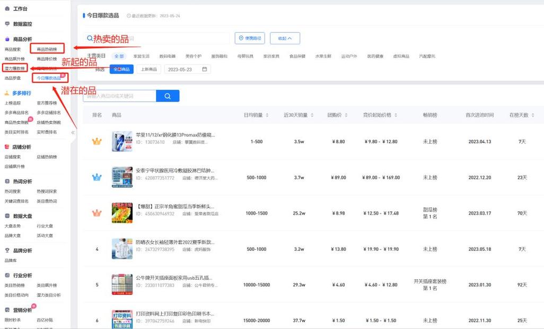
Task: Toggle 上新商品 filter button
Action: pos(149,69)
